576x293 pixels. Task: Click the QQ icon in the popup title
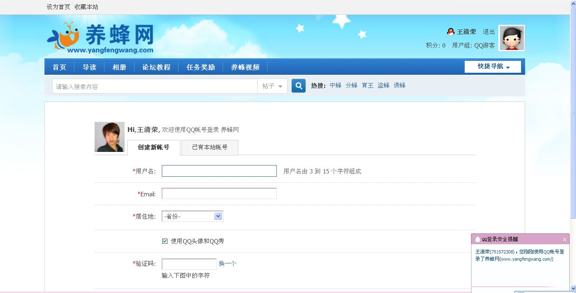click(477, 239)
